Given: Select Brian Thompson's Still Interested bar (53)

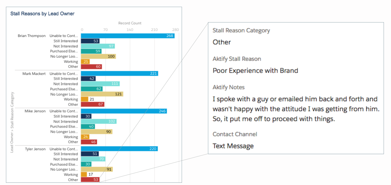Looking at the screenshot, I should (90, 41).
